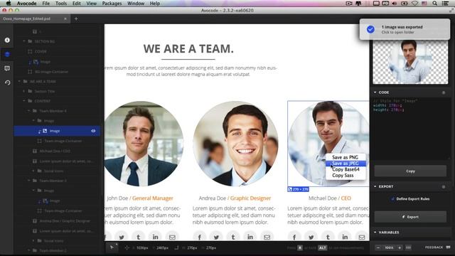
Task: Expand the Section Title folder
Action: pos(24,91)
